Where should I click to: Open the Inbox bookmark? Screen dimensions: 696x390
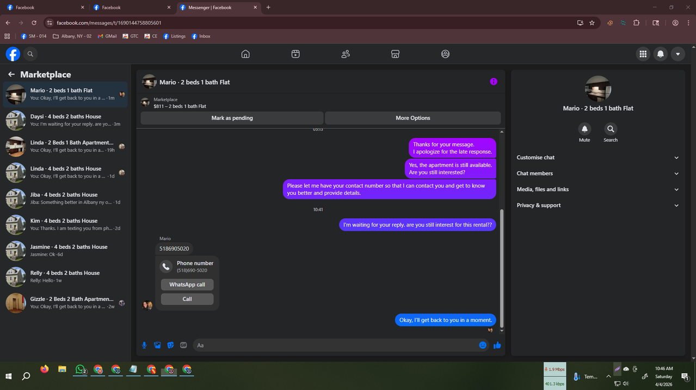201,36
